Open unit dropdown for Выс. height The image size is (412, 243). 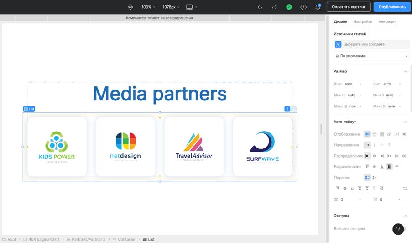click(x=400, y=84)
